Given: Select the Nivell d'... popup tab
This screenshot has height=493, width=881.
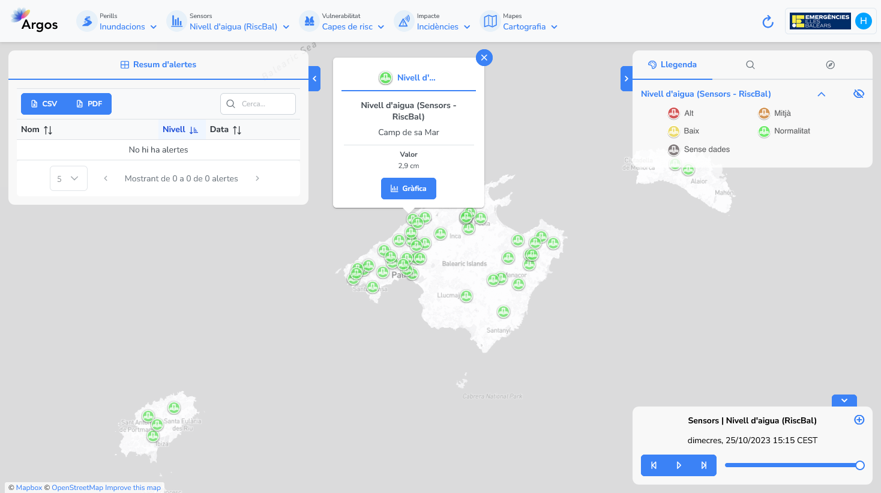Looking at the screenshot, I should click(x=408, y=77).
